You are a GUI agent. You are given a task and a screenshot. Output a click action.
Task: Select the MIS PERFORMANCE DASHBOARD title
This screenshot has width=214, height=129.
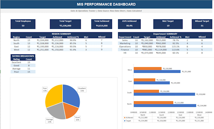(x=106, y=4)
